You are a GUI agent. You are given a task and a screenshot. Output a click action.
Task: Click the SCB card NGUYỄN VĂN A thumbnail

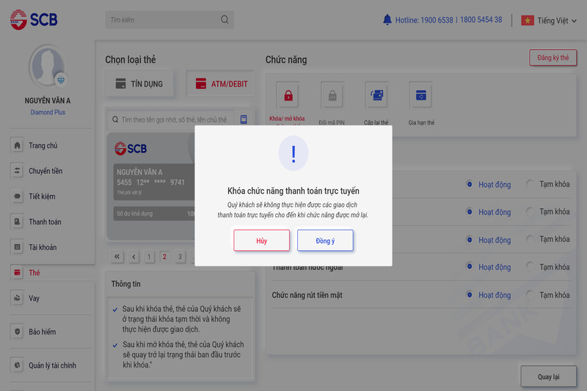click(x=151, y=186)
